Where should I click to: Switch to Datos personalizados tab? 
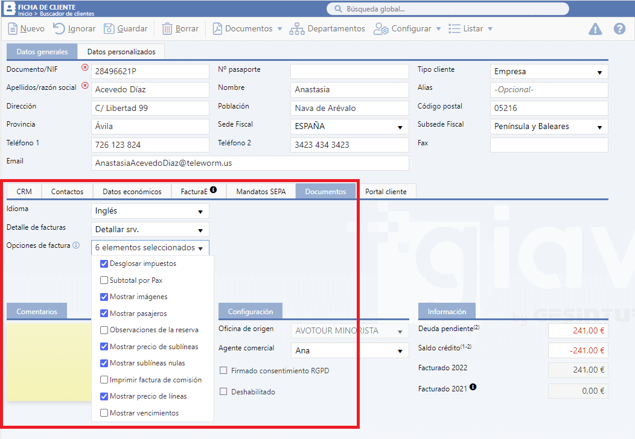(121, 52)
